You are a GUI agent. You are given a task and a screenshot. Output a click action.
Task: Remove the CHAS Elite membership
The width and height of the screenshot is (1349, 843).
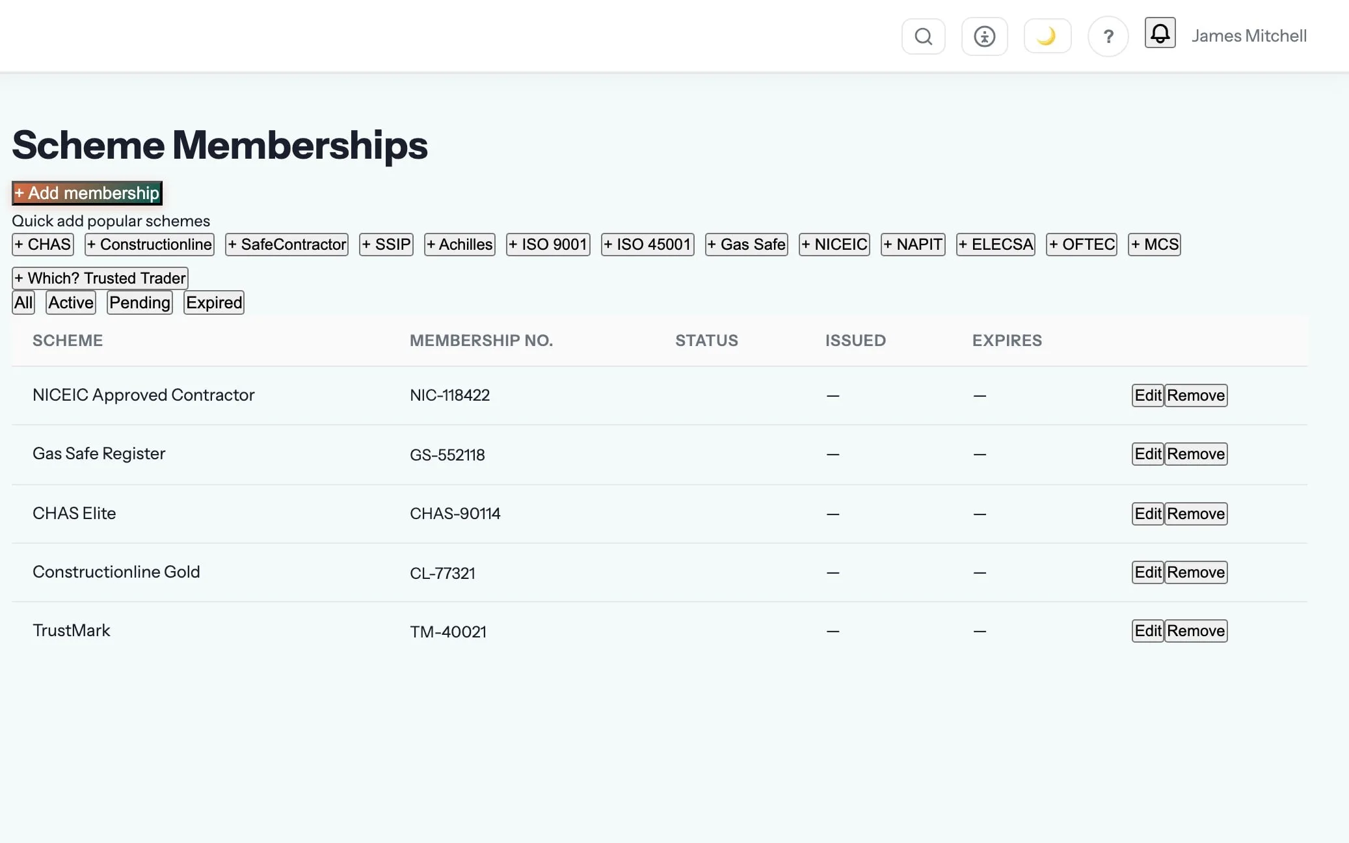[1196, 514]
